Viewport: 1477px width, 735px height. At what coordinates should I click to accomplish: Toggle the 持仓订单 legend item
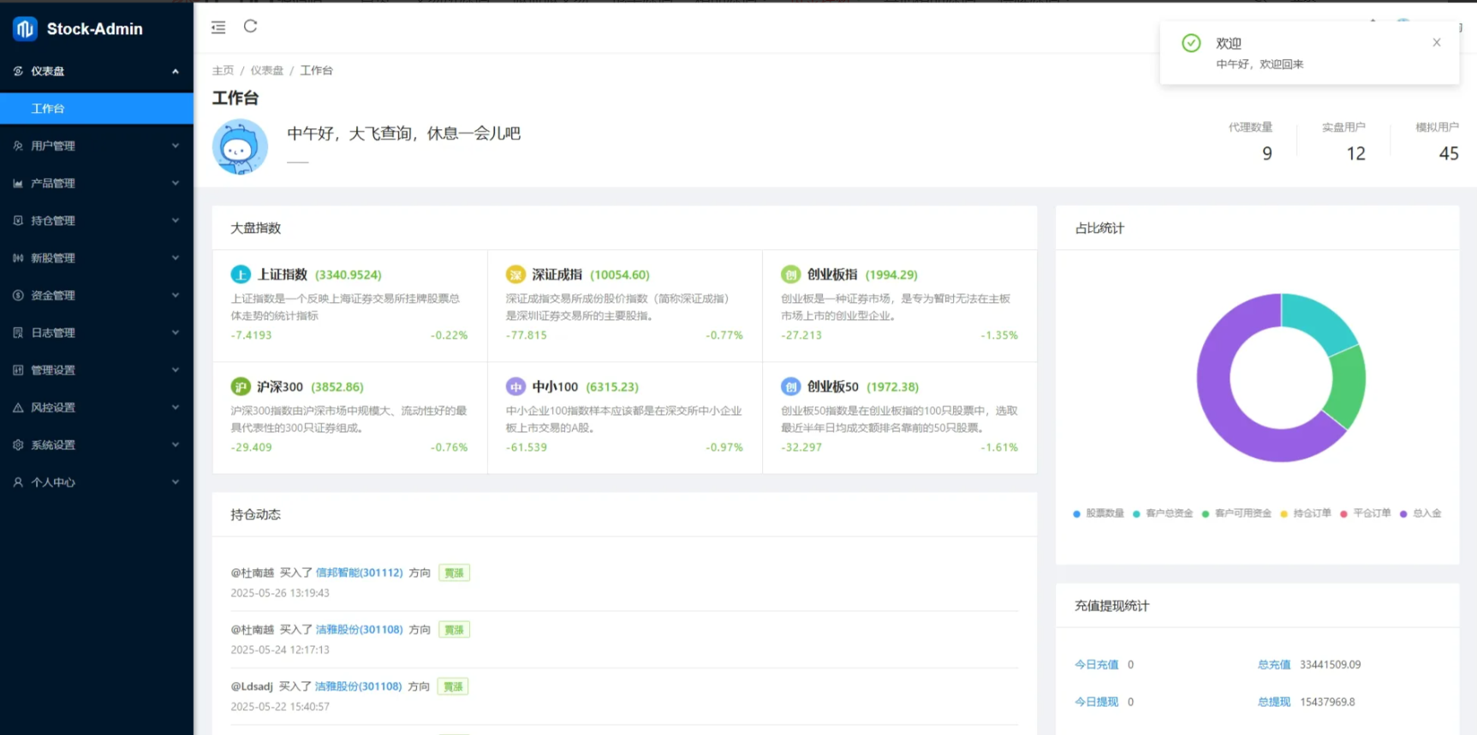coord(1306,513)
